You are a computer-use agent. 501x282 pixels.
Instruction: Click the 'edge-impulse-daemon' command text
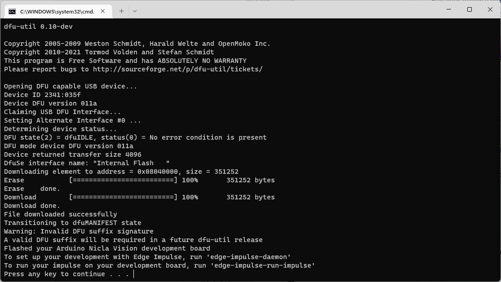251,257
